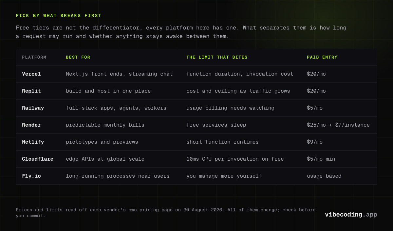Click 'you manage more yourself' cell
Screen dimensions: 393x231
224,176
